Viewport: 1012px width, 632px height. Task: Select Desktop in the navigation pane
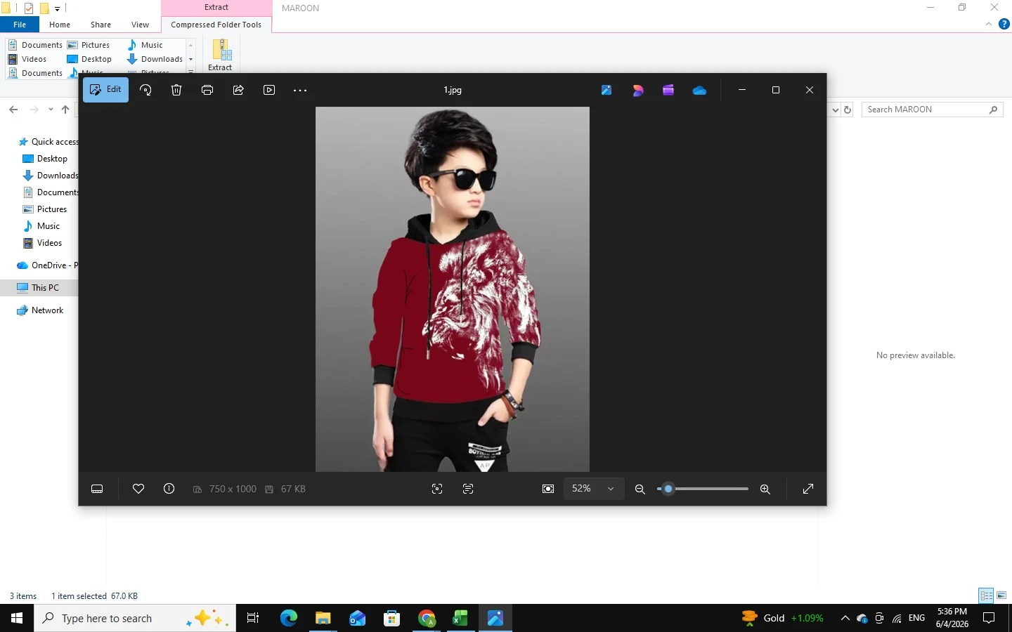(x=45, y=159)
